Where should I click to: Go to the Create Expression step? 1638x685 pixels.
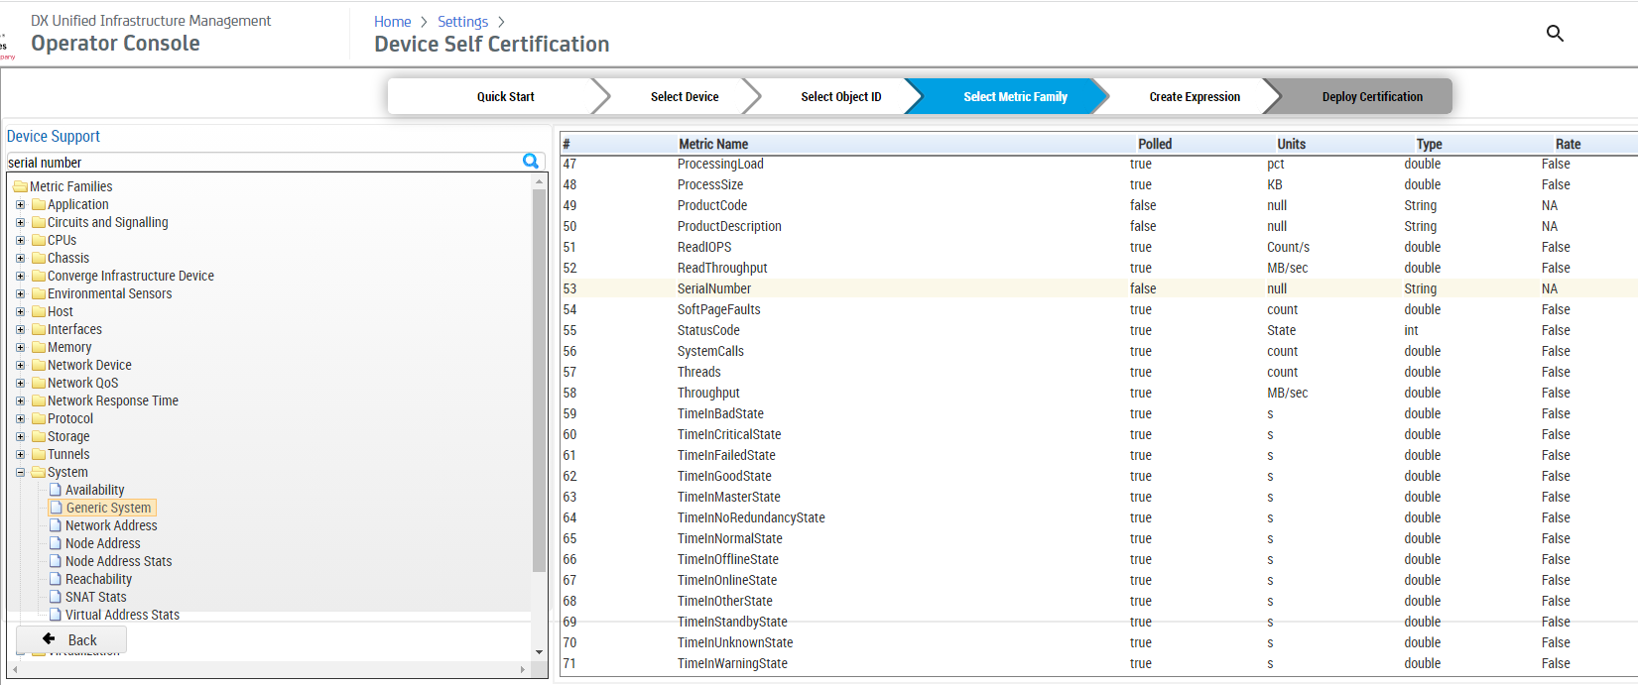click(1195, 96)
